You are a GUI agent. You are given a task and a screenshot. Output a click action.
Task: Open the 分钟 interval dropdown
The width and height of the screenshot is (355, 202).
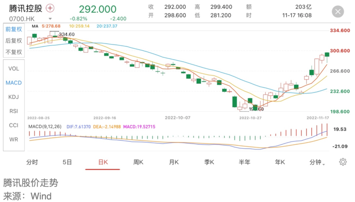click(317, 162)
